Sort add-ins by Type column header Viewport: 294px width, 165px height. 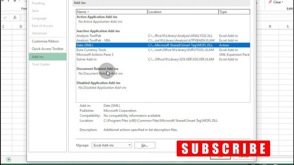(x=234, y=12)
